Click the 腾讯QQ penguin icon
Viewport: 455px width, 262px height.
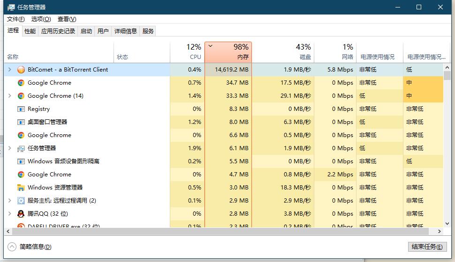tap(21, 214)
